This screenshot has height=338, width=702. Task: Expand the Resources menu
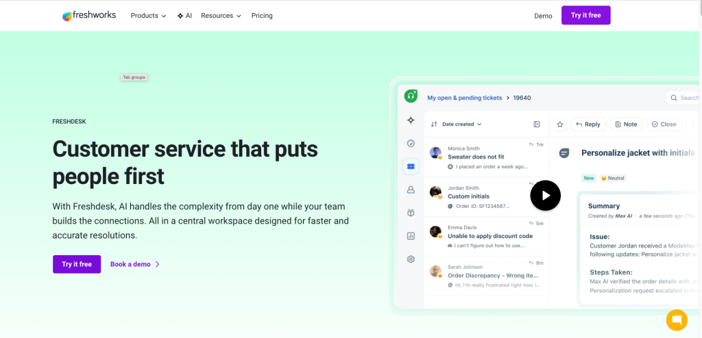coord(221,16)
